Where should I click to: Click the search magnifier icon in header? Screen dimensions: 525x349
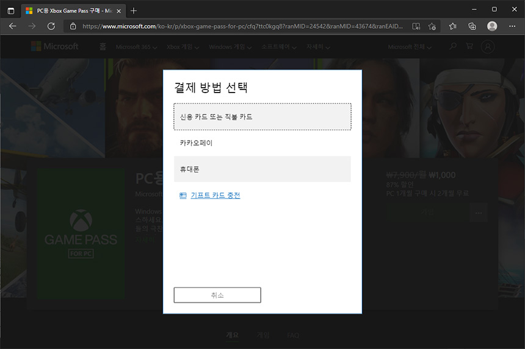point(453,46)
